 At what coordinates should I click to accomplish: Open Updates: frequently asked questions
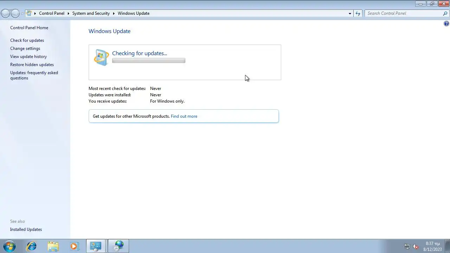(34, 75)
